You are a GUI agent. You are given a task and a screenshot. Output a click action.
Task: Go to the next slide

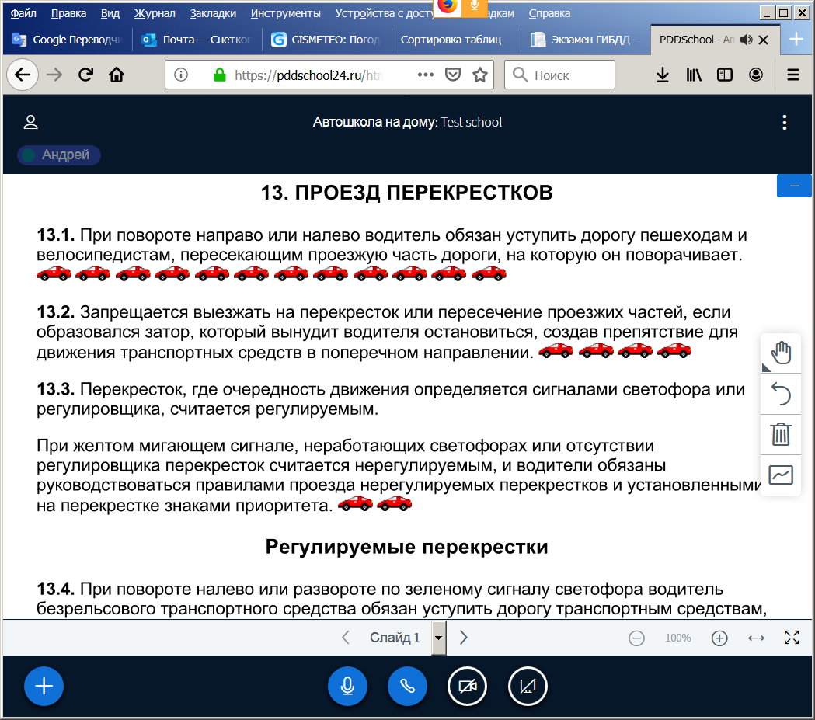click(x=464, y=638)
